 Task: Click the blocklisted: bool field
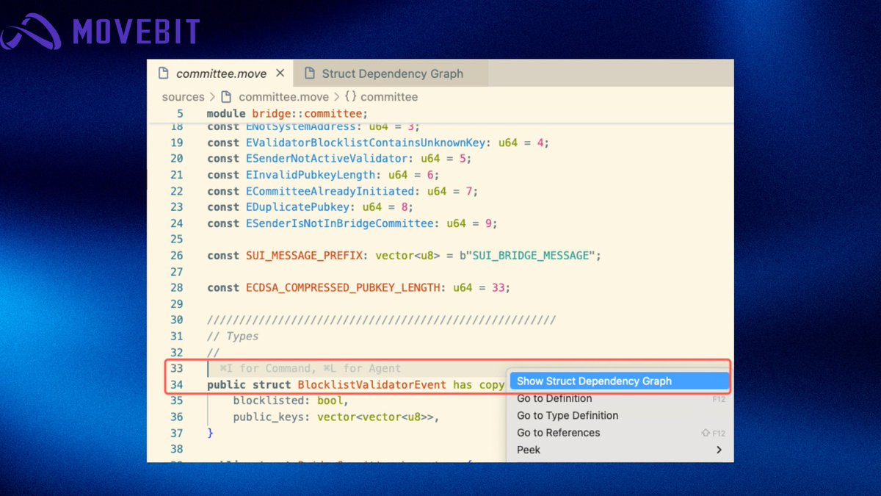pyautogui.click(x=290, y=401)
